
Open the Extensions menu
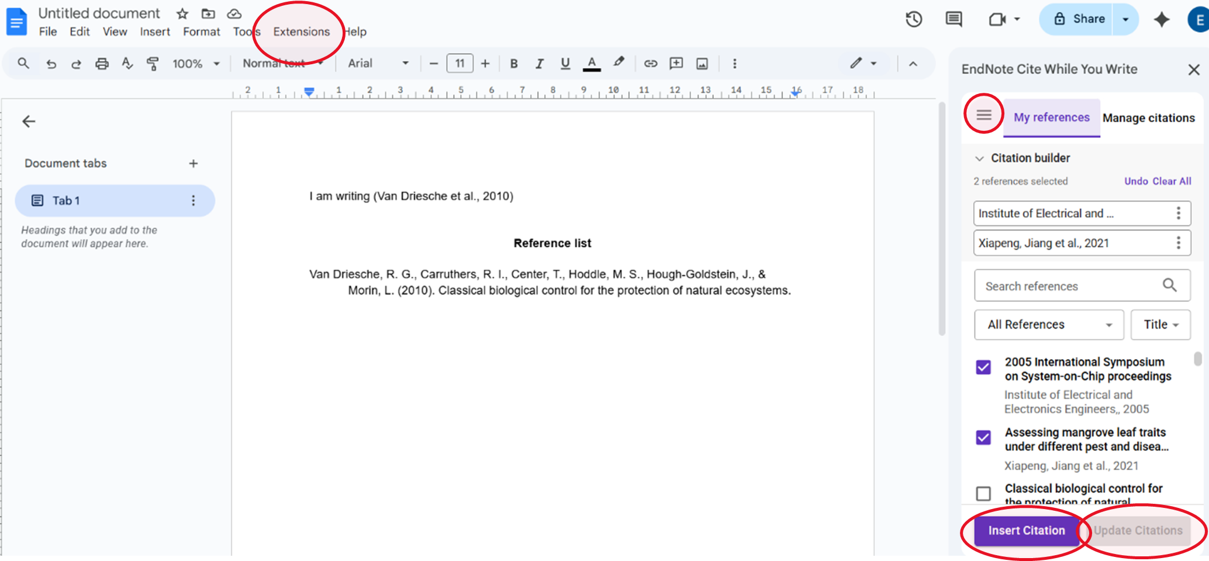(301, 32)
